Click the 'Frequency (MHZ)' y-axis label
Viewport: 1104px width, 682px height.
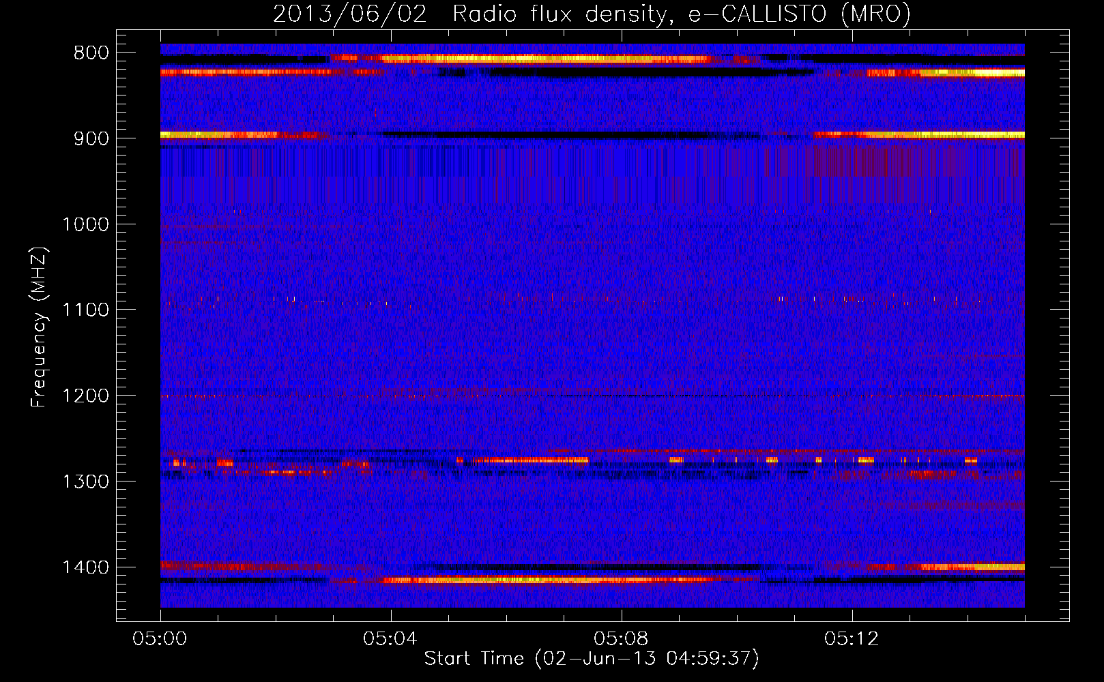(40, 327)
